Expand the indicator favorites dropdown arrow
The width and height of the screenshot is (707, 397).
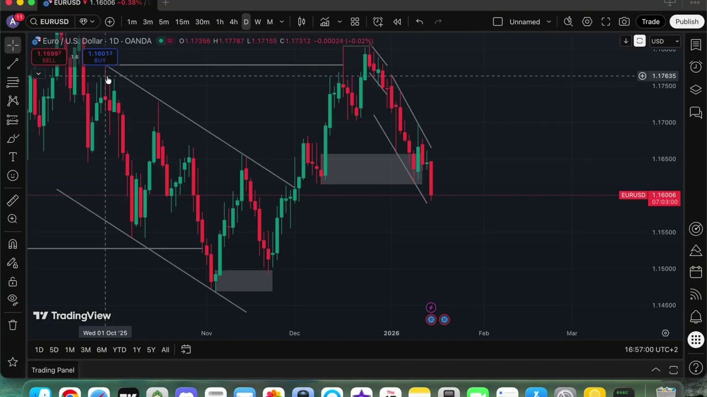(339, 22)
